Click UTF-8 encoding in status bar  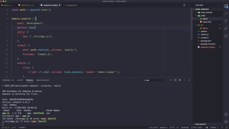click(172, 128)
